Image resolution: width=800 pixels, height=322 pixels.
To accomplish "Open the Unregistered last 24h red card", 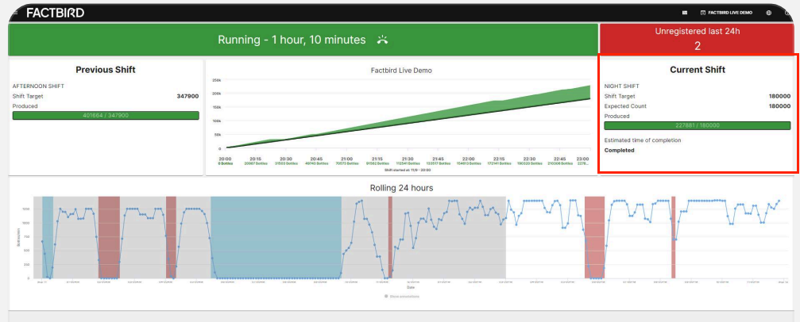I will tap(697, 39).
